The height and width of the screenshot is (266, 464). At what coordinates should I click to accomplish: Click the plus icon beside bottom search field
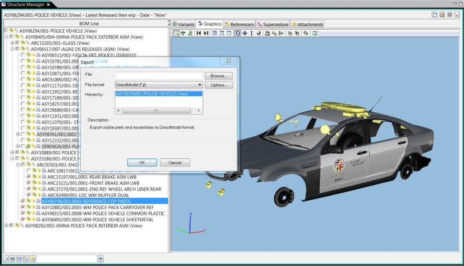pos(101,258)
